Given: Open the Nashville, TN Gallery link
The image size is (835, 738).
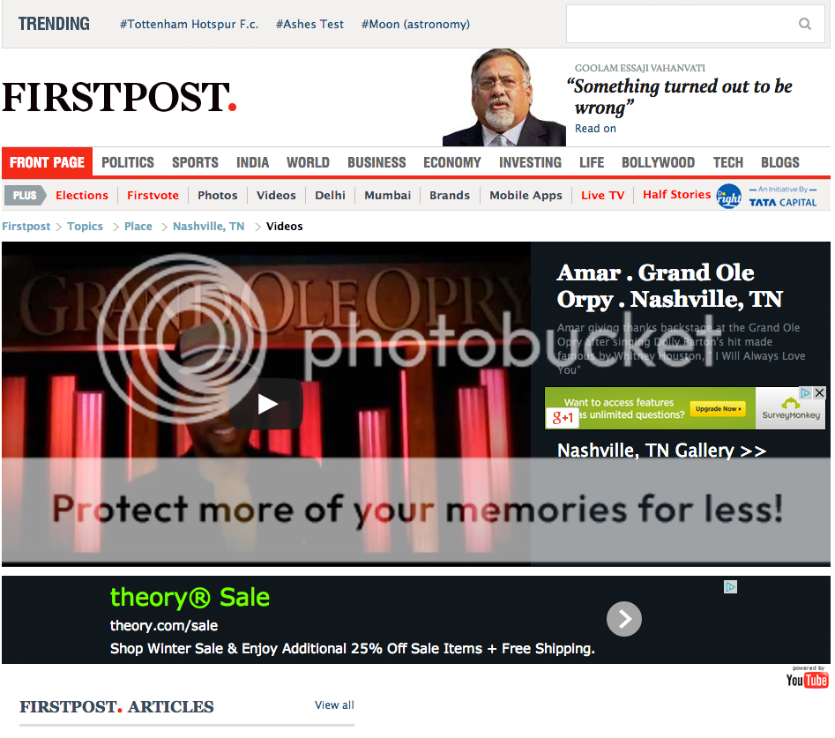Looking at the screenshot, I should (661, 451).
